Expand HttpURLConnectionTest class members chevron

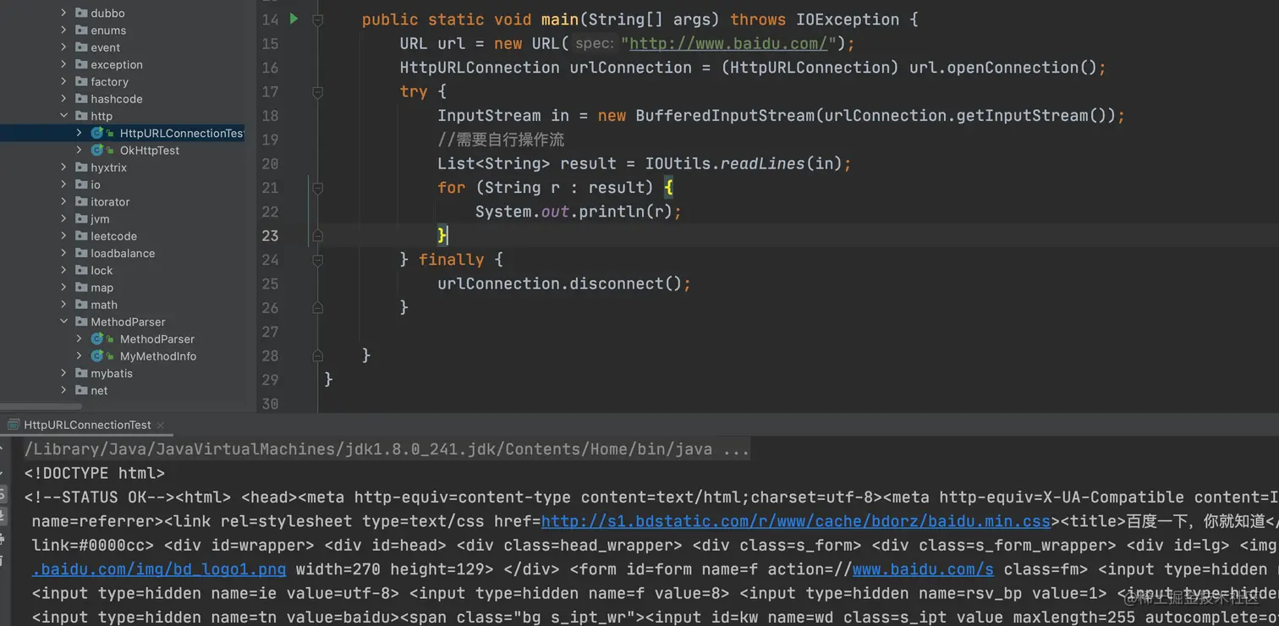coord(80,133)
